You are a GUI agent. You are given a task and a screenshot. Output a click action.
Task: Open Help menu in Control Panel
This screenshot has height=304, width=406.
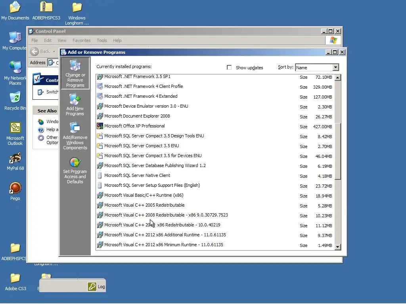point(117,40)
